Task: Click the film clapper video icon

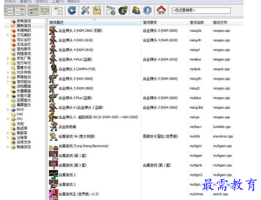Action: pyautogui.click(x=111, y=10)
